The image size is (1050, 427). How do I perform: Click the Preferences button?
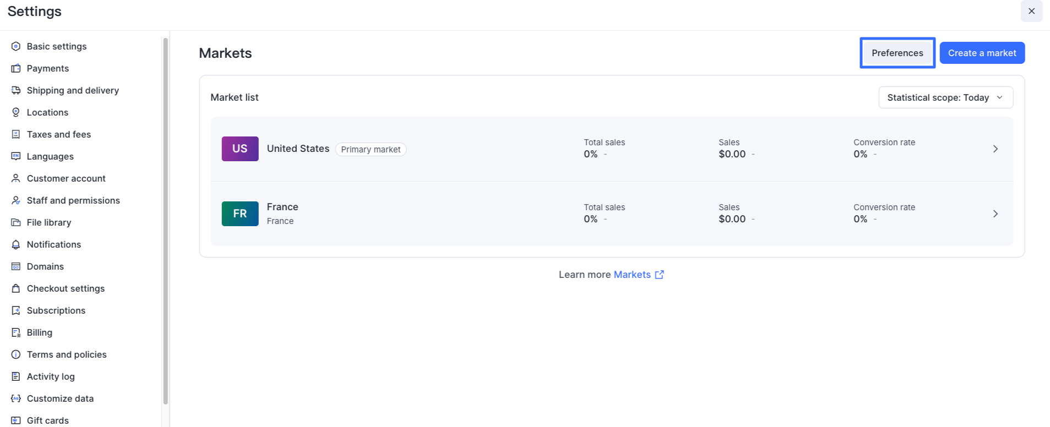point(897,53)
